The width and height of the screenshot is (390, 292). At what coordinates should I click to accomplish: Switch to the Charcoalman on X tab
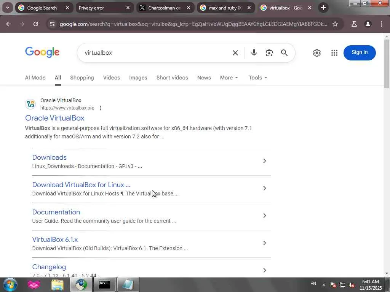pyautogui.click(x=165, y=8)
